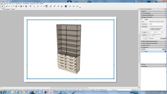The image size is (167, 94).
Task: Open the Инструменты menu
Action: (x=26, y=3)
